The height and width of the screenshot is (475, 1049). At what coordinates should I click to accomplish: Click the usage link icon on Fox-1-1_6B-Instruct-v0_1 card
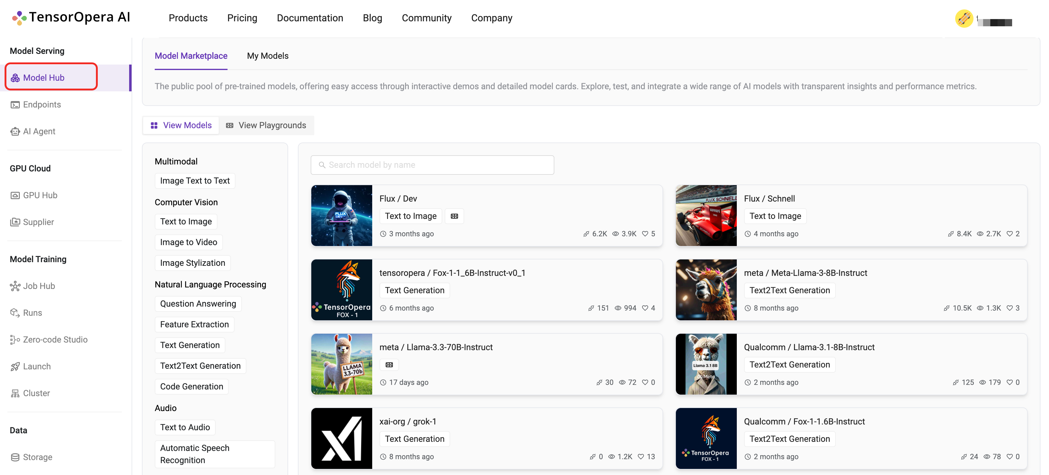tap(591, 308)
